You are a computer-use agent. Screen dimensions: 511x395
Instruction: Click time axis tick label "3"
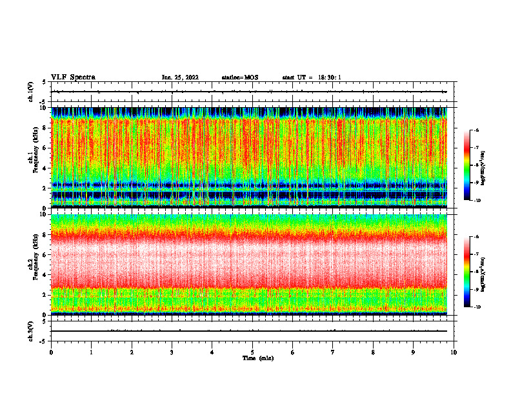coord(172,352)
